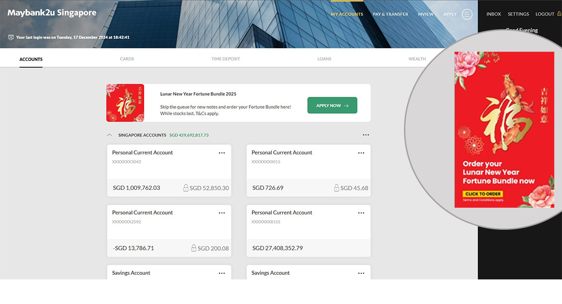
Task: Click the yellow Click To Order button
Action: tap(482, 194)
